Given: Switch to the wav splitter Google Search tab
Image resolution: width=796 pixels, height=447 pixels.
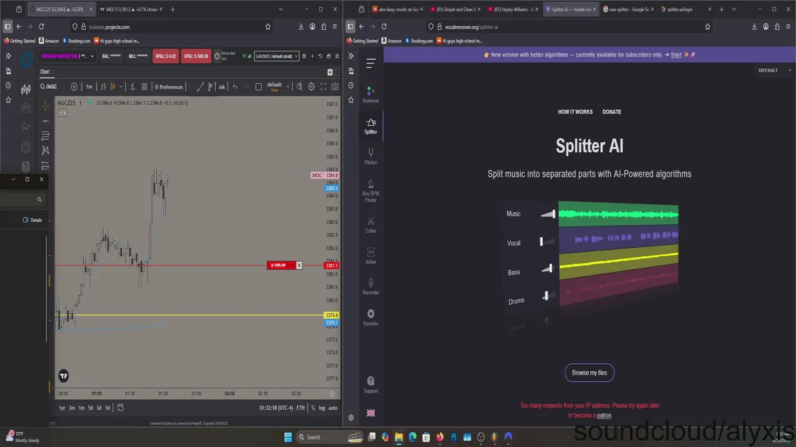Looking at the screenshot, I should (x=628, y=9).
